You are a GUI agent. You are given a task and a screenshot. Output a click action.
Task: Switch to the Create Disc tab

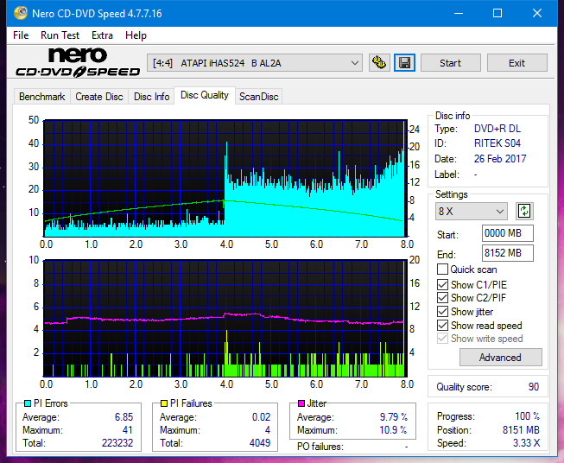tap(99, 97)
